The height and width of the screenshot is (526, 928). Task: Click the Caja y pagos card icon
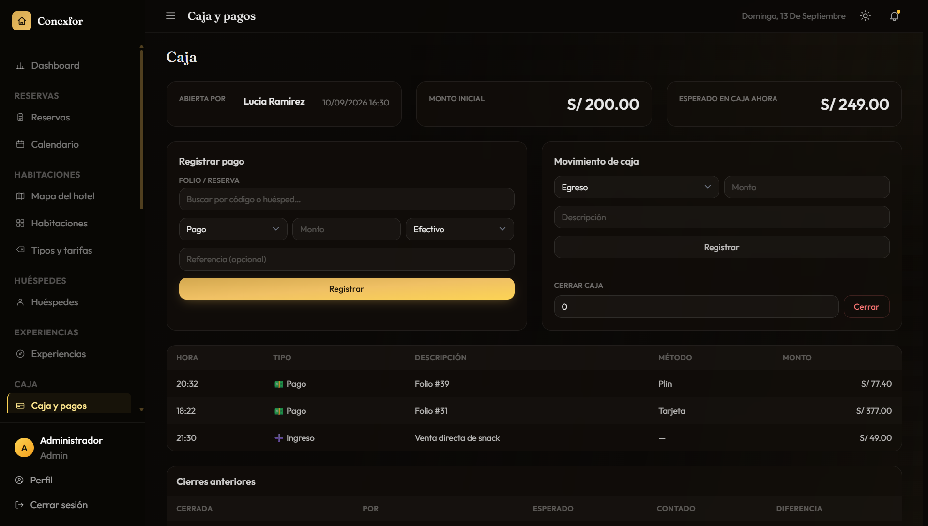tap(20, 406)
